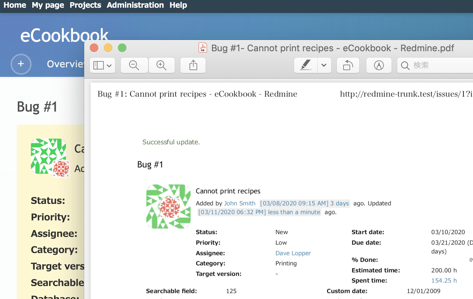Click the green full-screen window button
The height and width of the screenshot is (299, 473).
(122, 48)
